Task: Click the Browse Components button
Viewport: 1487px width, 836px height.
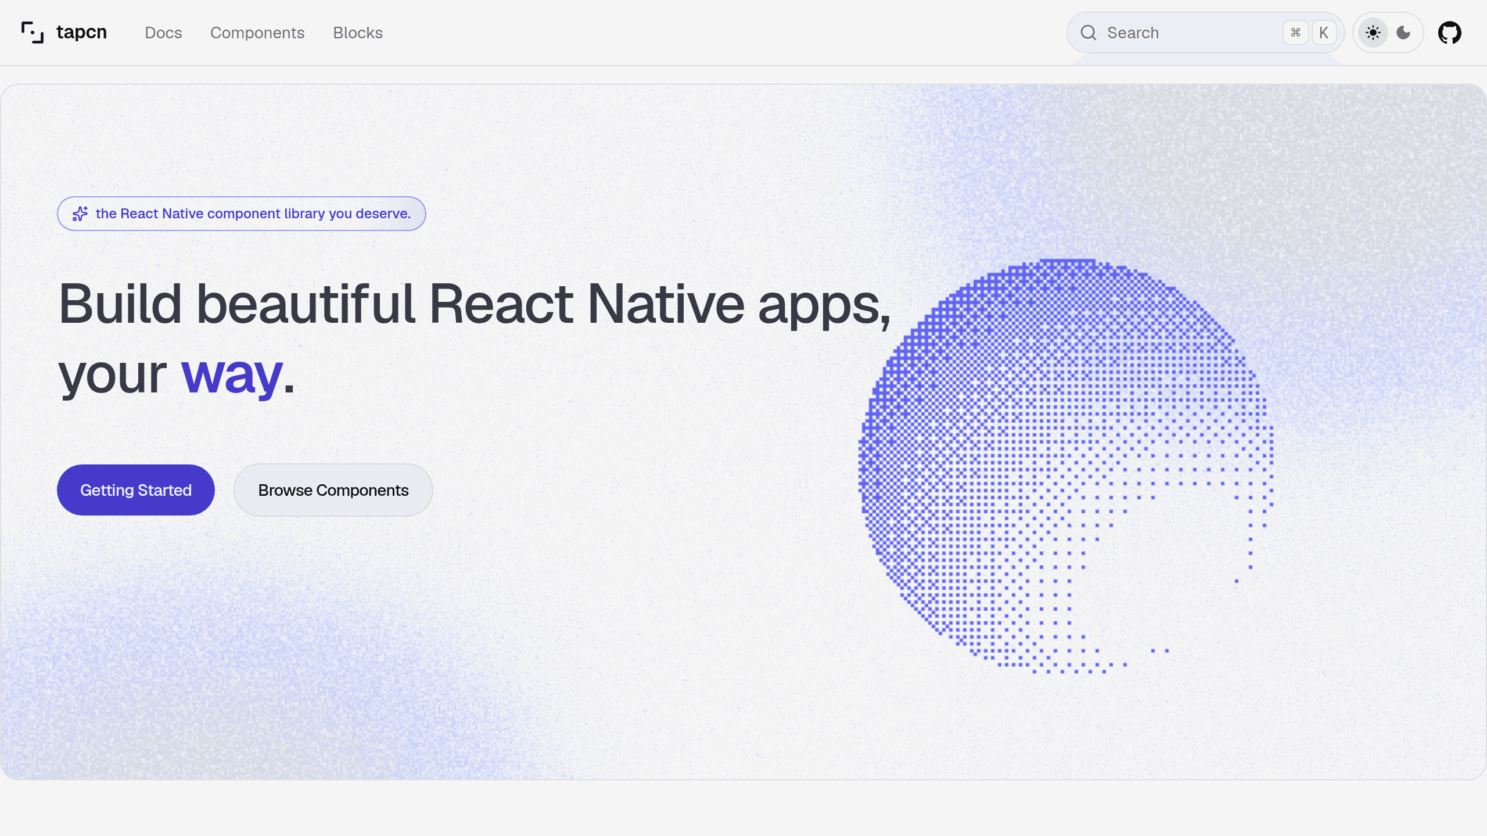Action: pyautogui.click(x=333, y=490)
